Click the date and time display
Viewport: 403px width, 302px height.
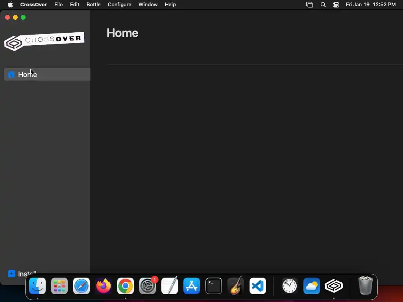click(371, 5)
